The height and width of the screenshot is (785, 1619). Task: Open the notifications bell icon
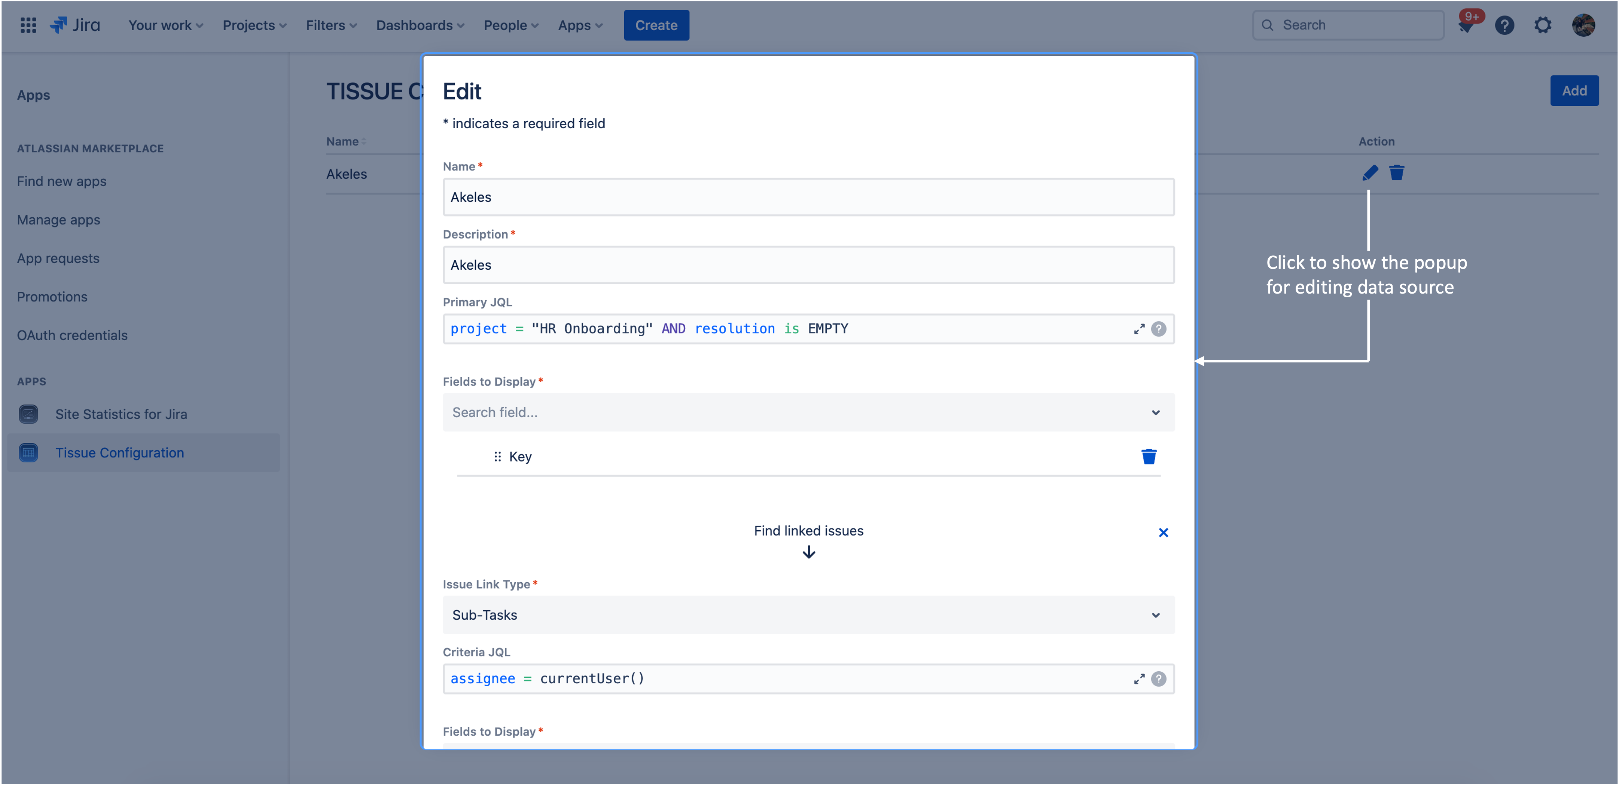point(1466,26)
